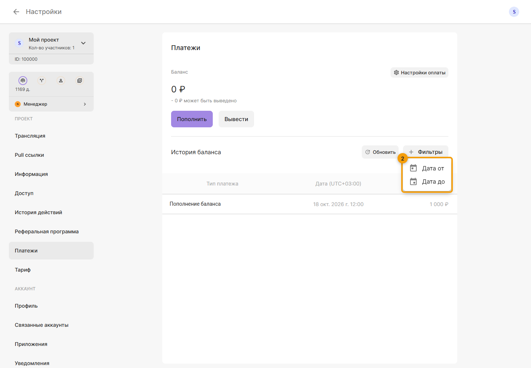Click the date 18 окт. 2026 г. 12:00
The width and height of the screenshot is (531, 368).
pos(339,204)
